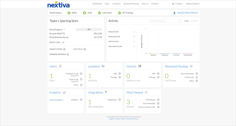Switch Activity chart to Minutes
This screenshot has height=126, width=236.
click(x=194, y=21)
